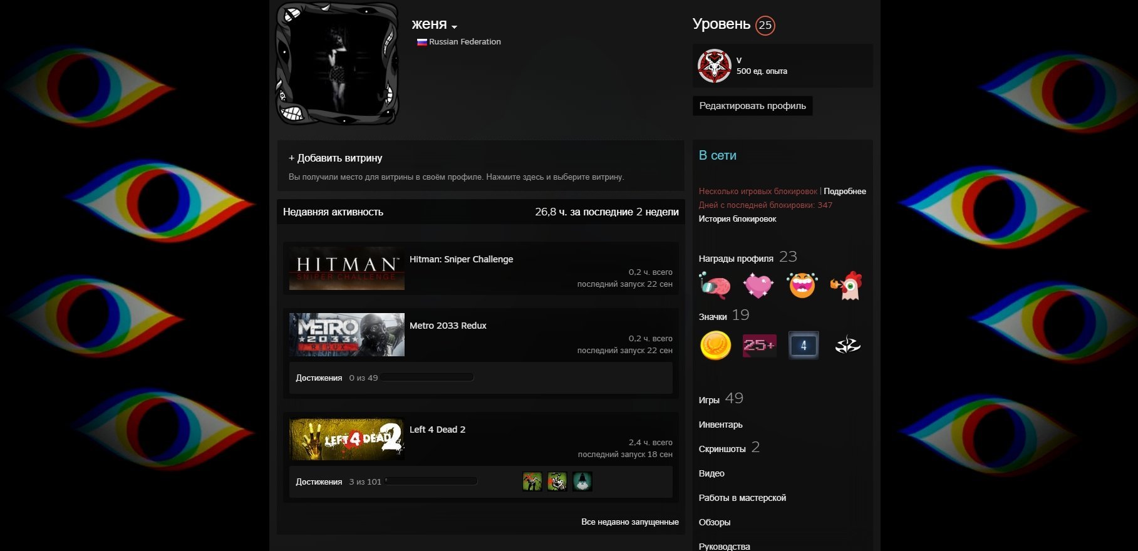Click the level 25 circle

click(x=765, y=26)
